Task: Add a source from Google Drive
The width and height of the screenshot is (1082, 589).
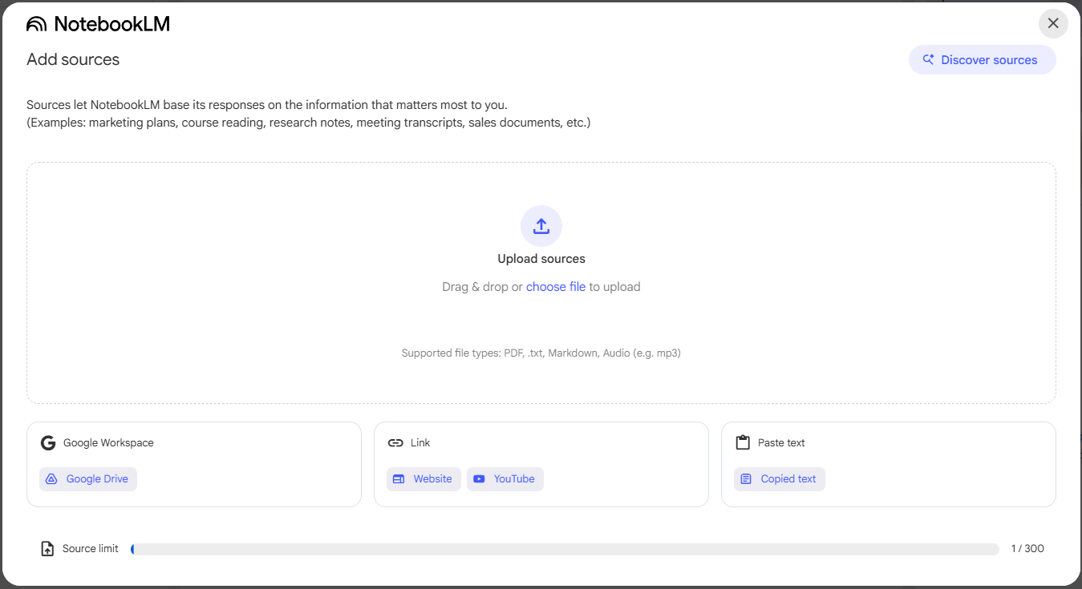Action: tap(88, 479)
